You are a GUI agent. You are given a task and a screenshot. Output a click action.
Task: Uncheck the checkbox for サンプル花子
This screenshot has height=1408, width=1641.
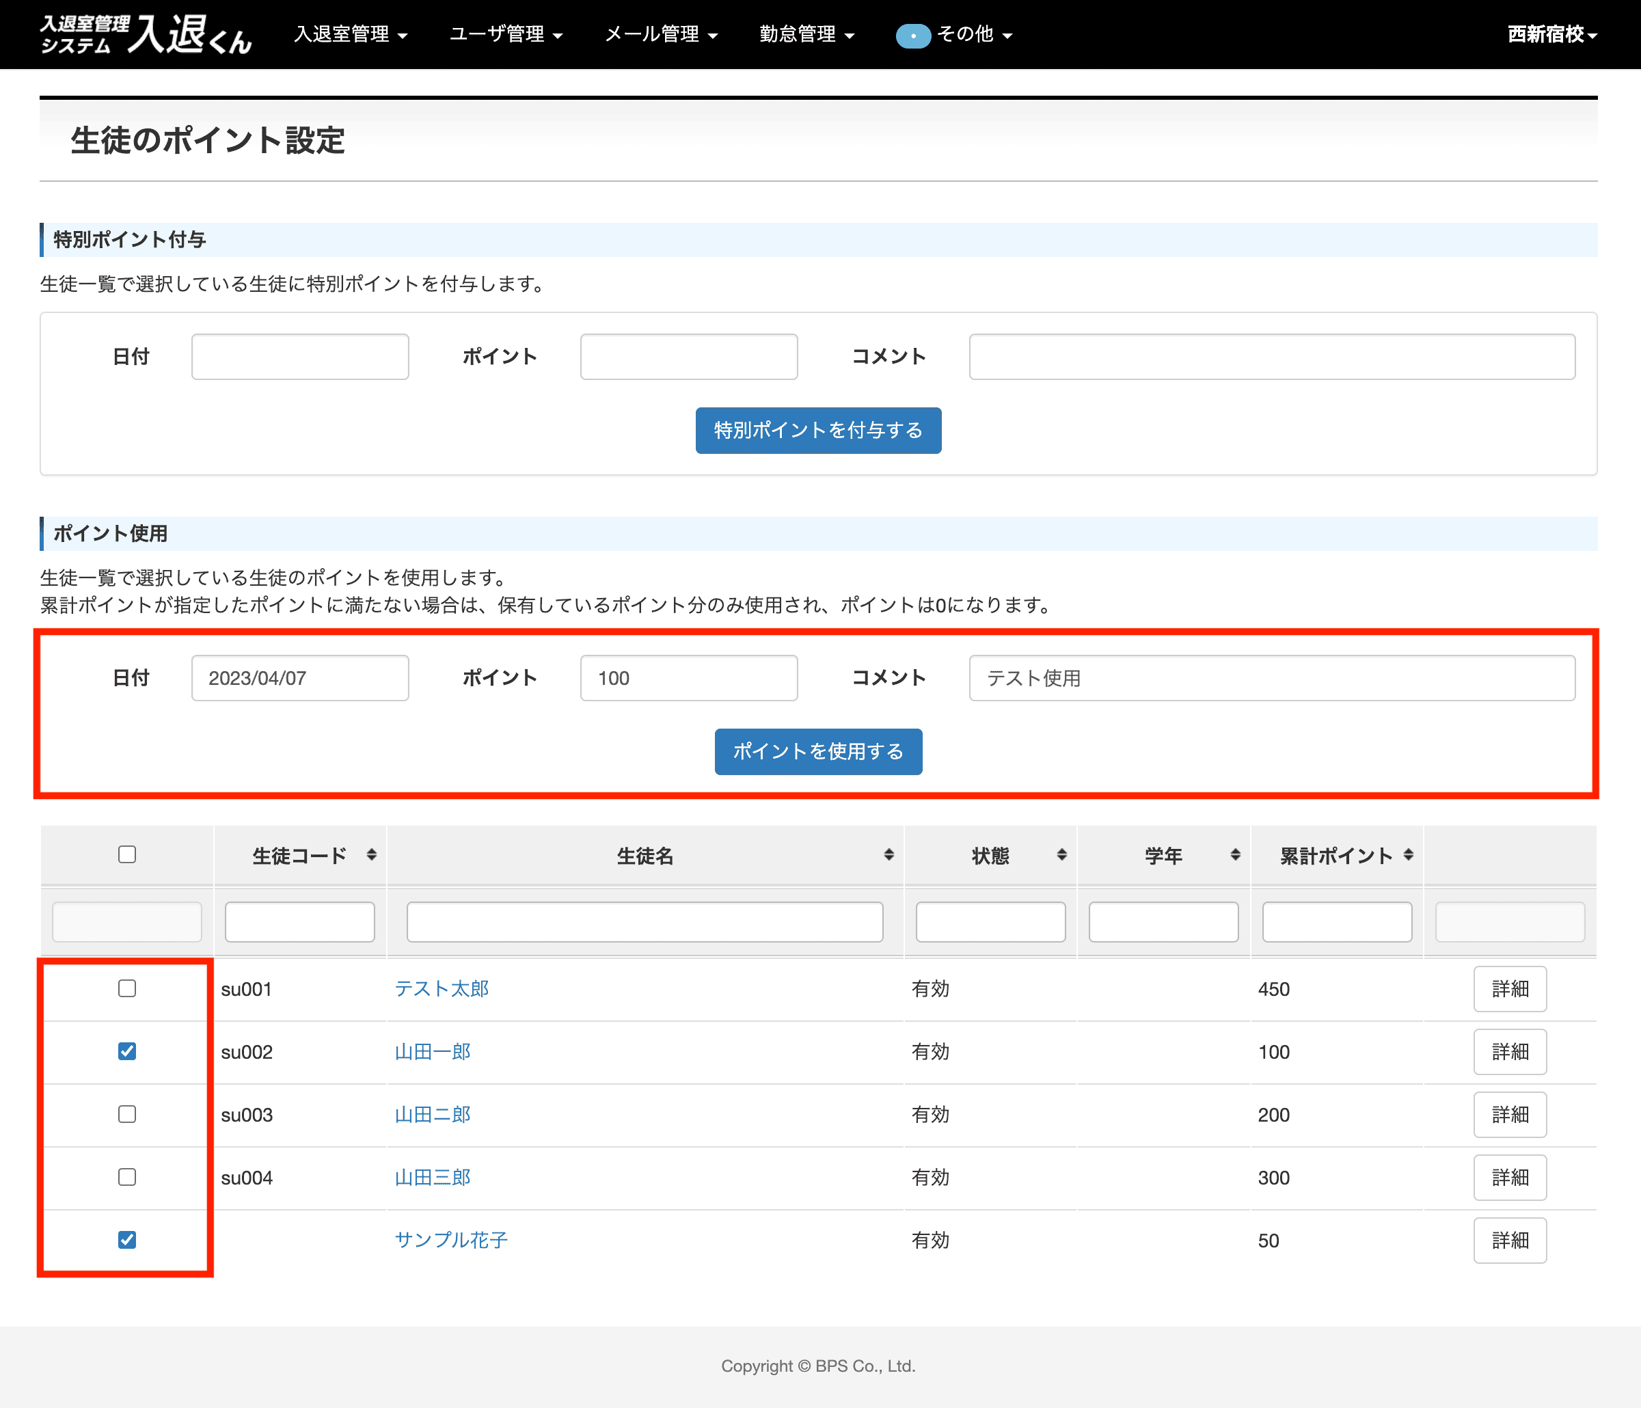click(x=126, y=1239)
